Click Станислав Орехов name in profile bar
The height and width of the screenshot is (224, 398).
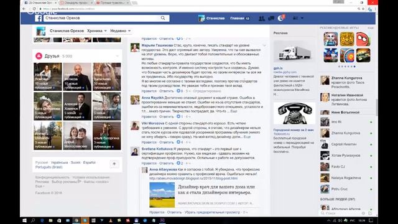(x=67, y=30)
